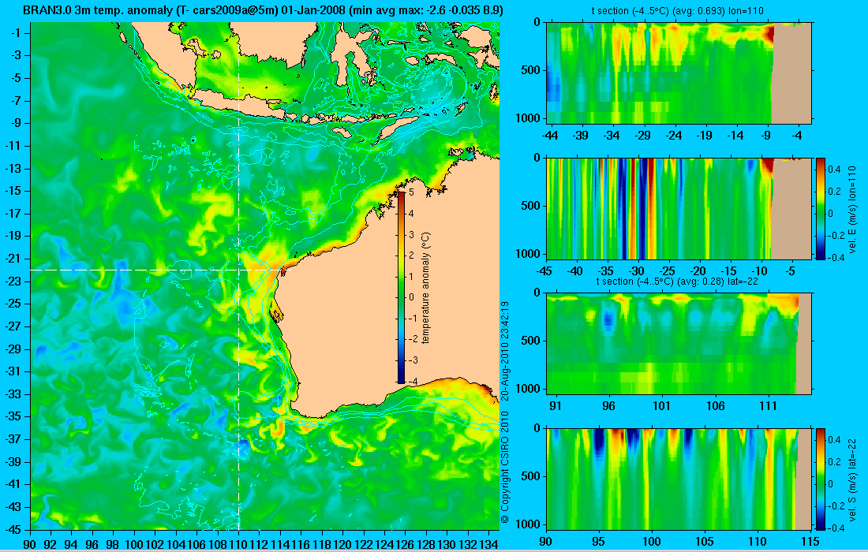Click '-9' on the top section's axis
Screen dimensions: 868x552
766,136
